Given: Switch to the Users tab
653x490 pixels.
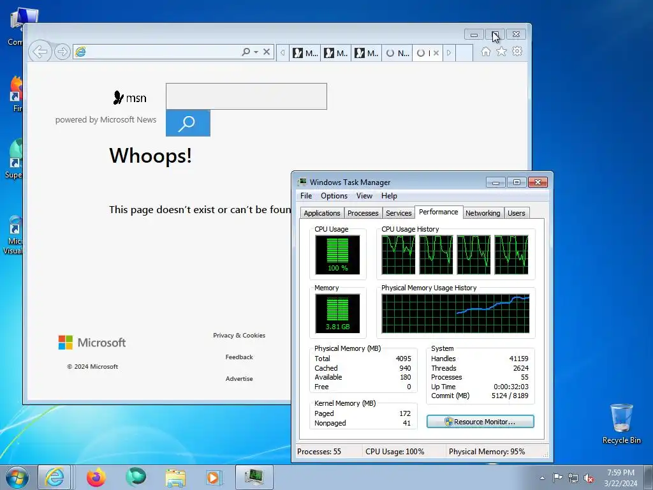Looking at the screenshot, I should 517,213.
